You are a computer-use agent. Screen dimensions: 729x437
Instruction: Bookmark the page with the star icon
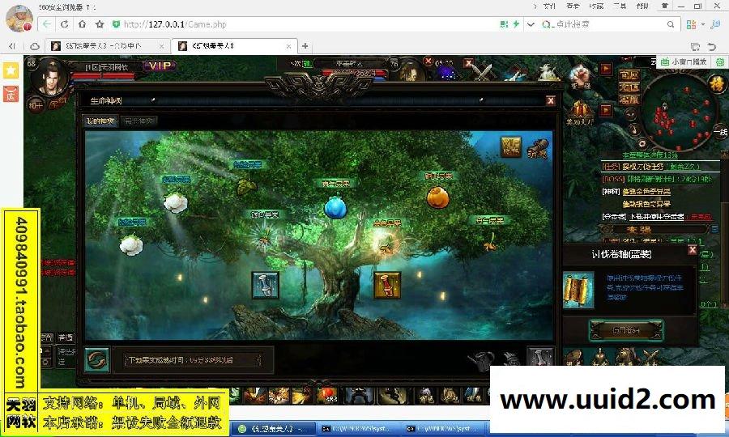click(100, 24)
